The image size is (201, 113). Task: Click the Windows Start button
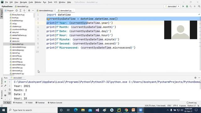pyautogui.click(x=3, y=110)
